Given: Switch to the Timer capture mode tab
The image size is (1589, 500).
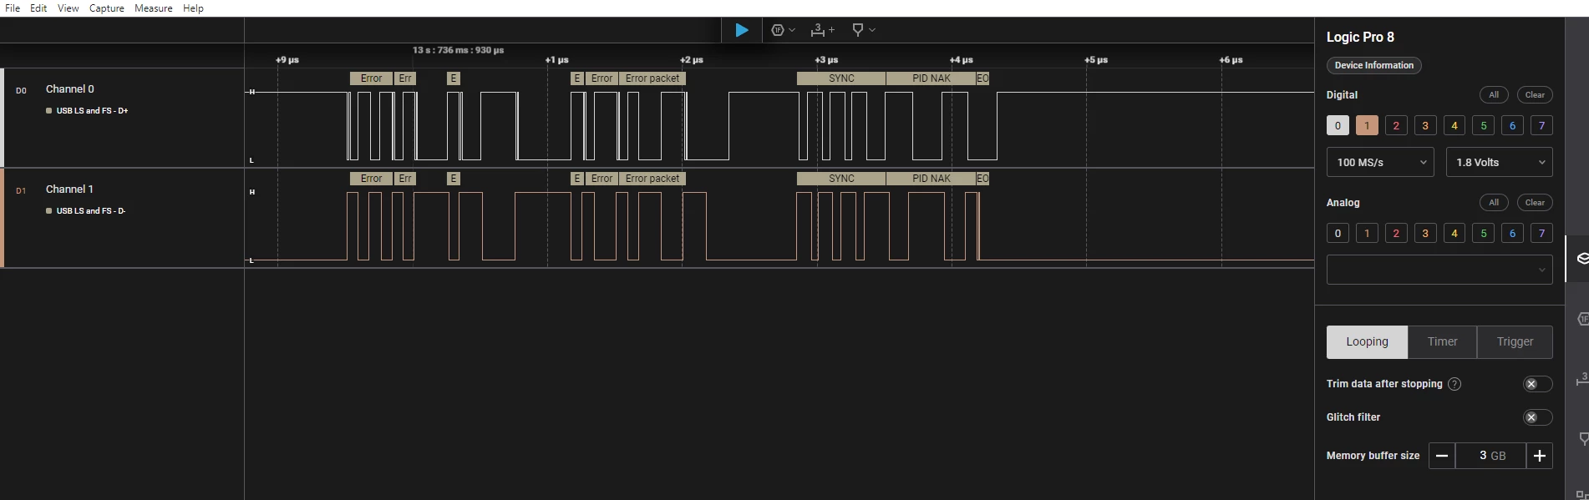Looking at the screenshot, I should pos(1442,342).
